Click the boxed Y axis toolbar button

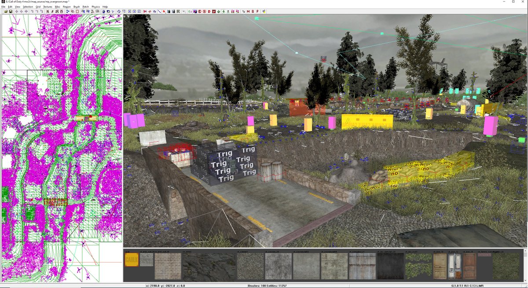pos(134,11)
